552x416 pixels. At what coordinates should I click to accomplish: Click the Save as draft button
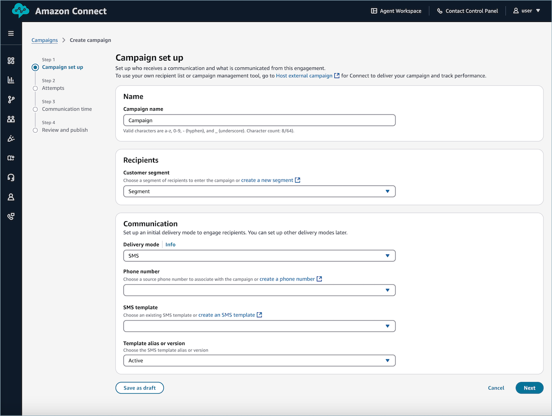pos(140,388)
